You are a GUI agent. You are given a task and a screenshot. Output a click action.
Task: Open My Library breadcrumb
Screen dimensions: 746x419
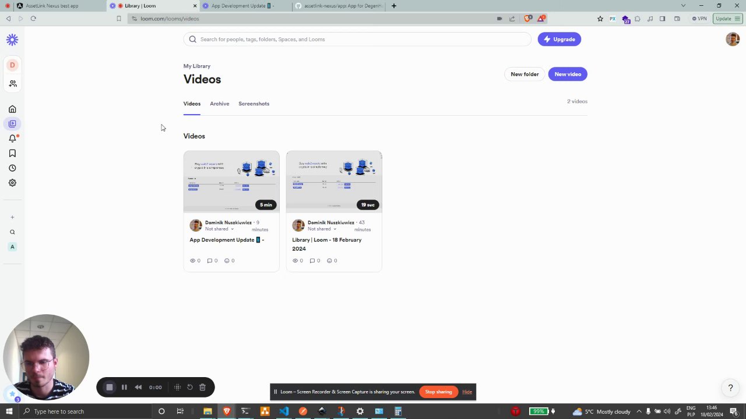tap(197, 66)
